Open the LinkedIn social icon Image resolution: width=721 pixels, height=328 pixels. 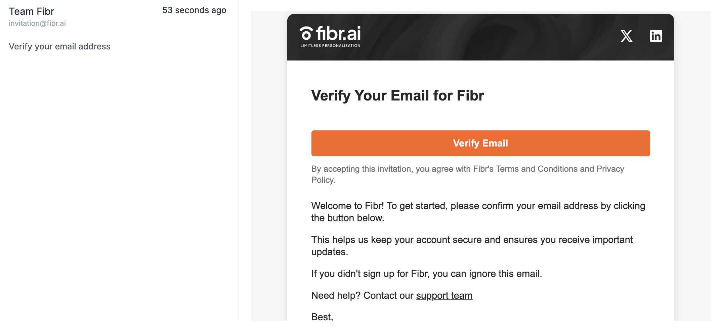coord(656,36)
